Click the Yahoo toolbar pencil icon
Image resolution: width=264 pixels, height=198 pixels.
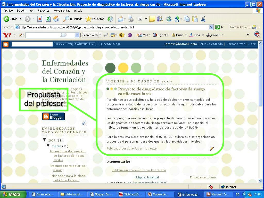[21, 35]
